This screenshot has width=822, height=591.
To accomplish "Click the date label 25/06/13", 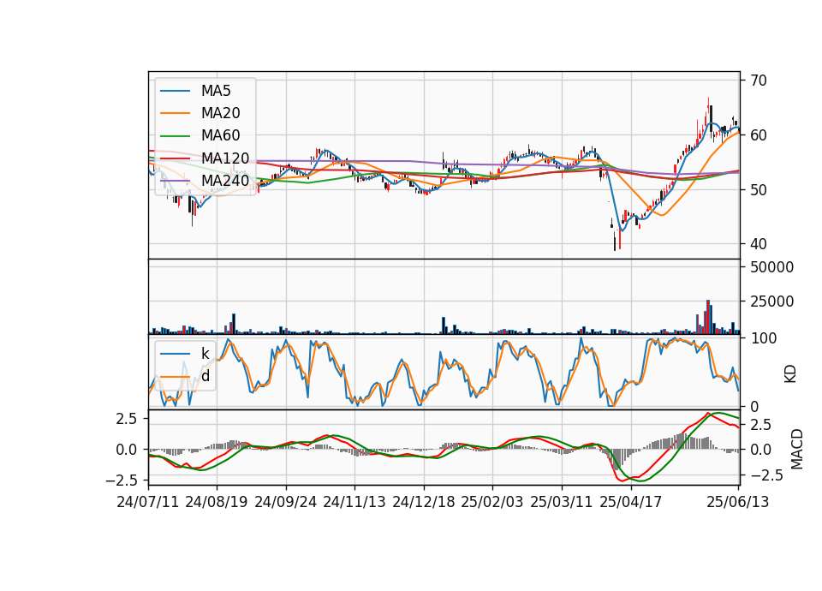I will click(738, 502).
